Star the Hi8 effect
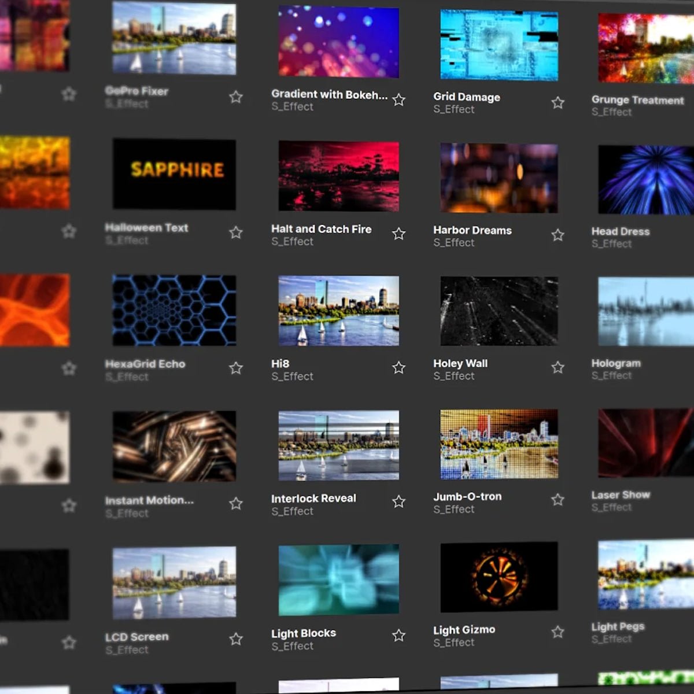 point(398,367)
